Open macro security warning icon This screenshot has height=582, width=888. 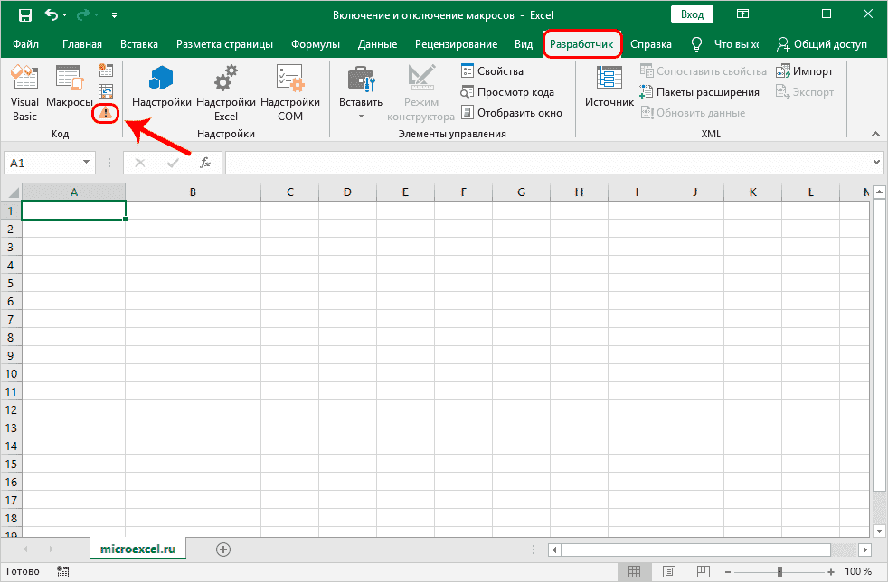point(107,113)
